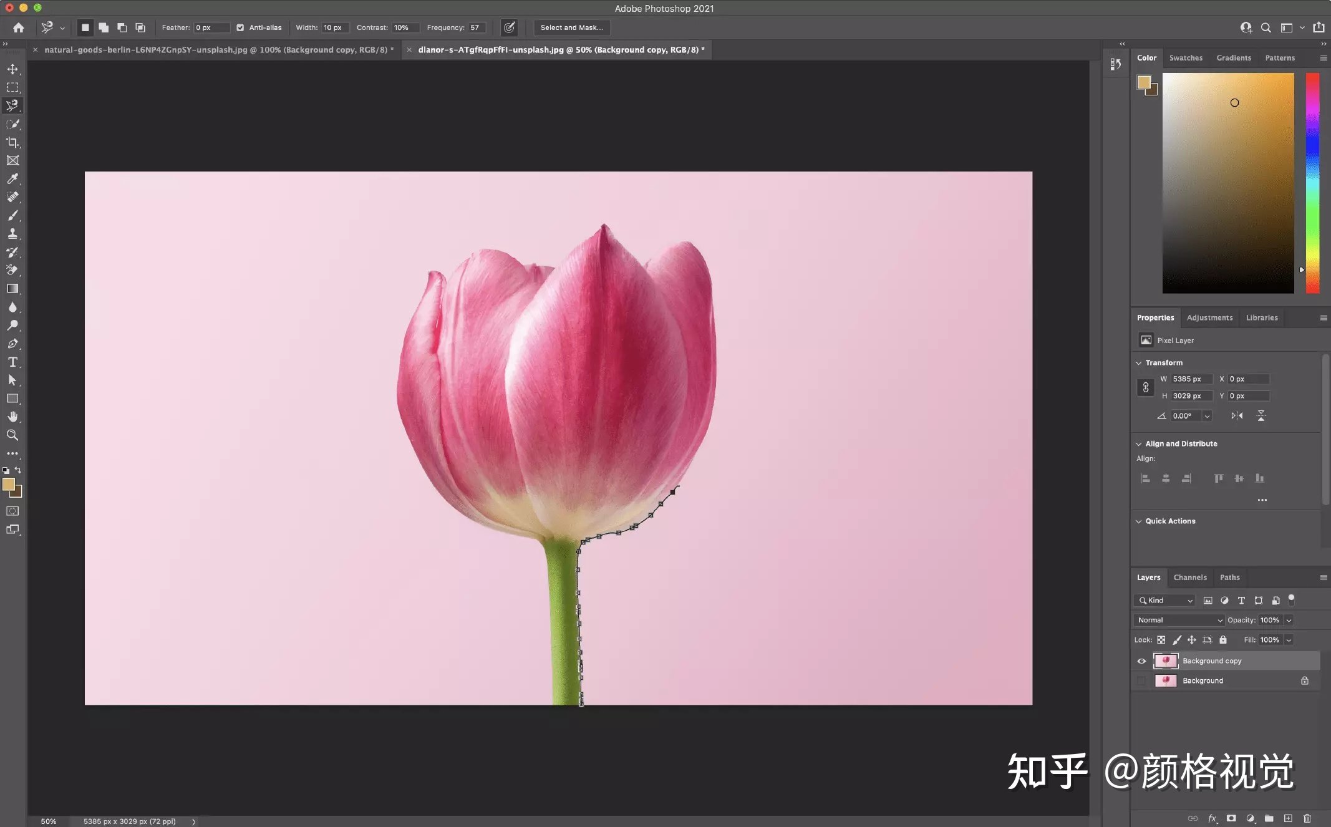Select the Magnetic Lasso tool

(x=12, y=105)
